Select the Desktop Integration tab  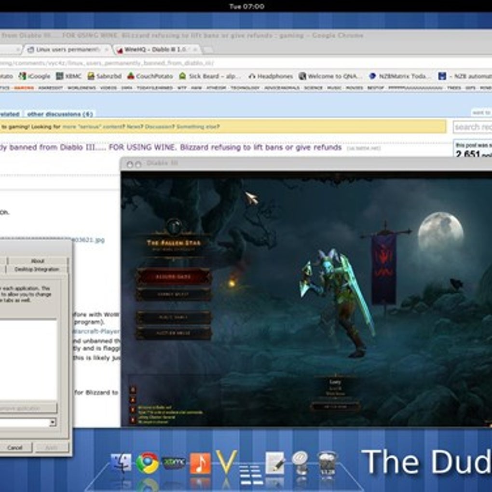37,269
